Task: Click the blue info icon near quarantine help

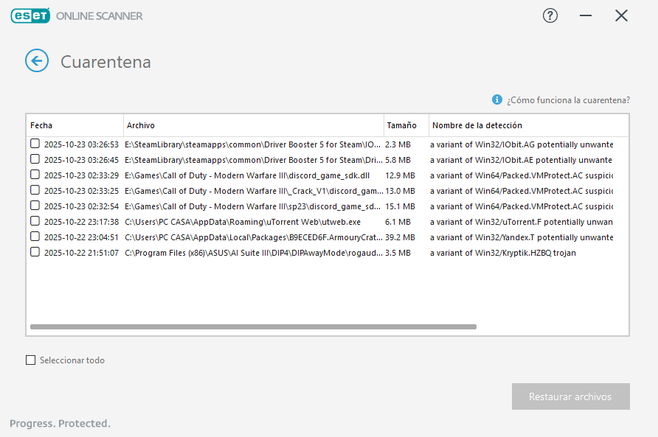Action: 497,99
